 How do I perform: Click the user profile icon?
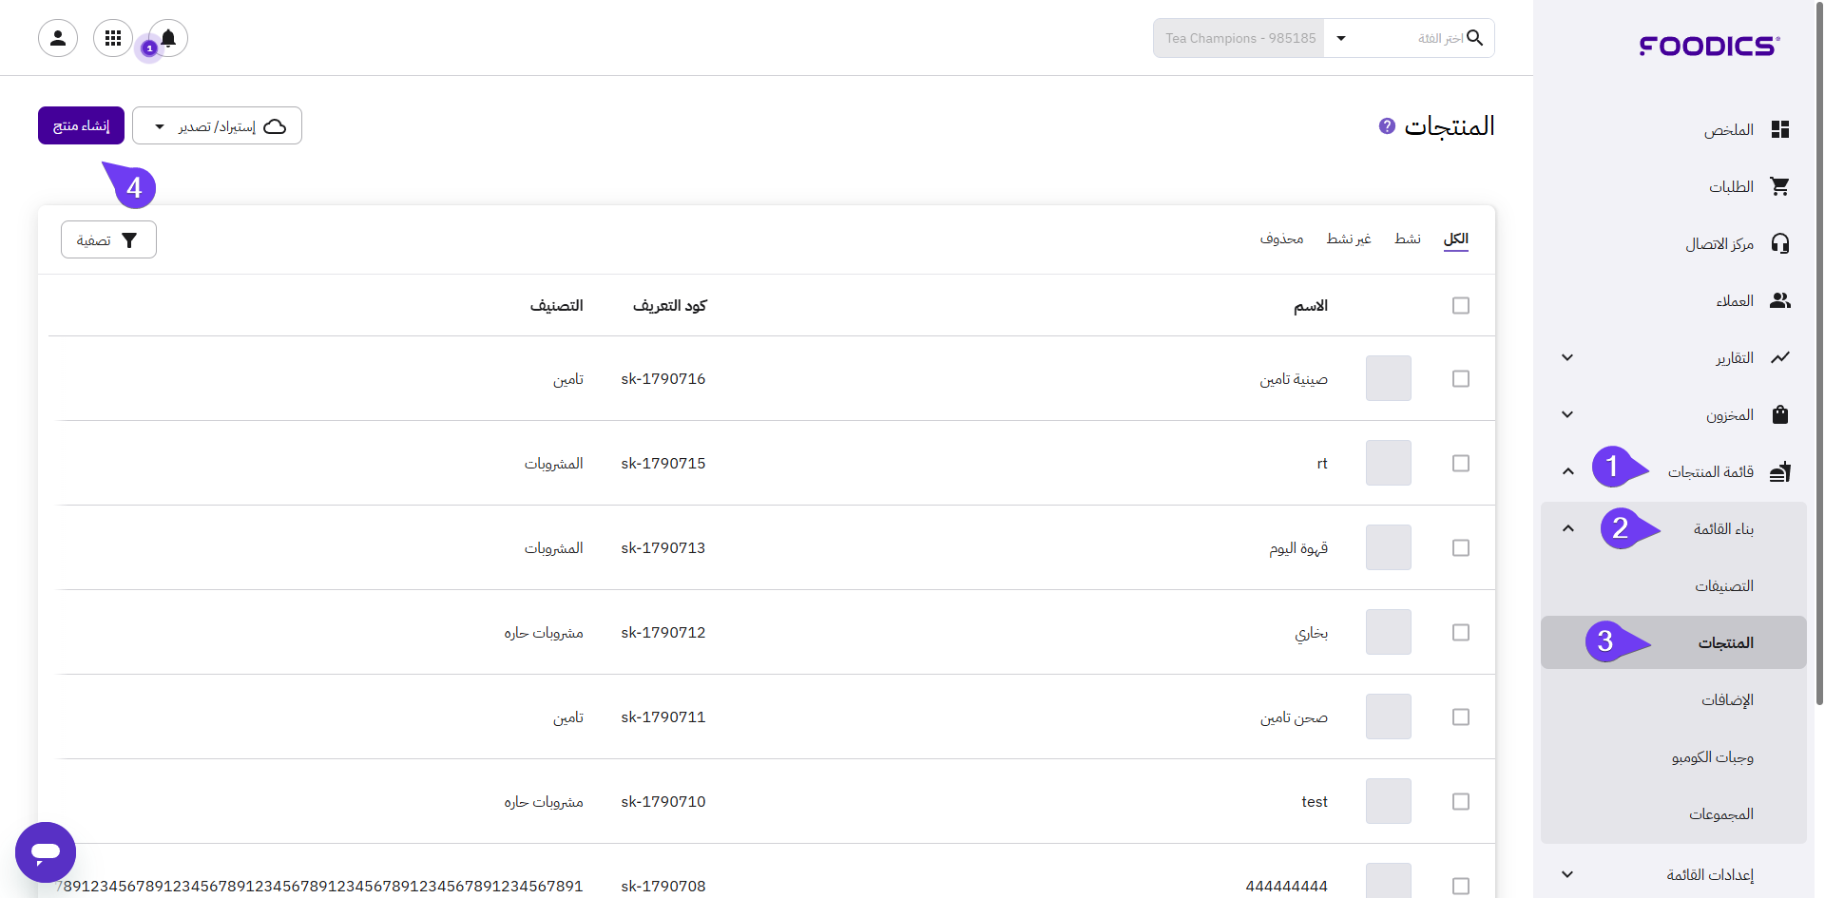click(x=58, y=38)
